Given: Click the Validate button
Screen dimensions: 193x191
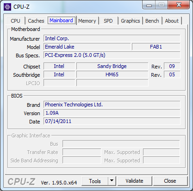Looking at the screenshot, I should pyautogui.click(x=134, y=181).
